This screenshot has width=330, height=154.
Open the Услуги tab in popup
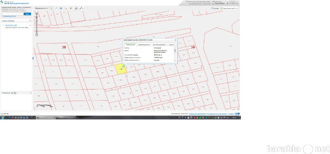pos(172,45)
